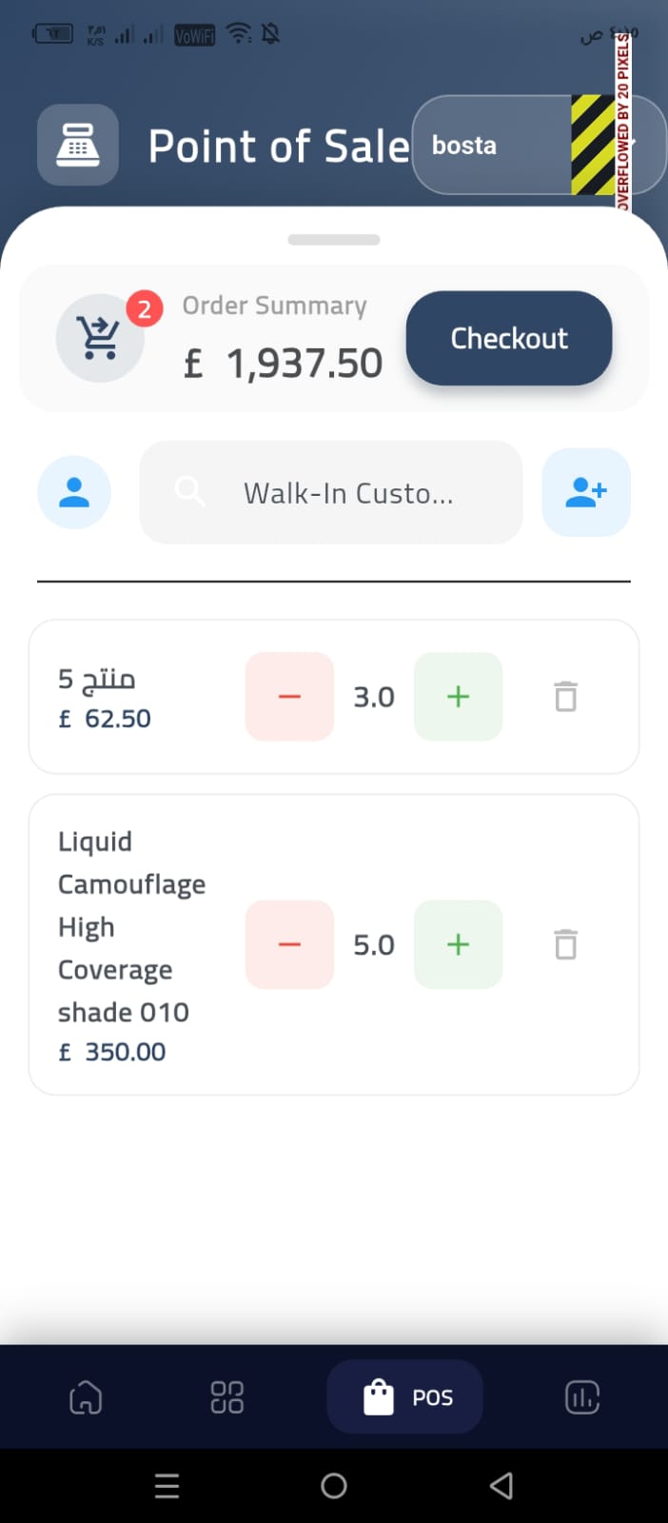Increase quantity of منتج 5
The image size is (668, 1523).
click(x=458, y=697)
